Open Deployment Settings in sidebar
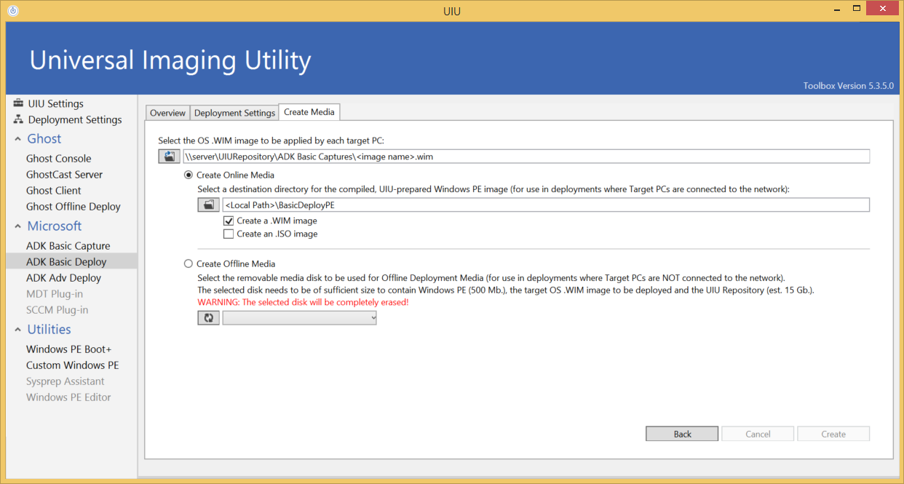The height and width of the screenshot is (484, 904). click(75, 119)
